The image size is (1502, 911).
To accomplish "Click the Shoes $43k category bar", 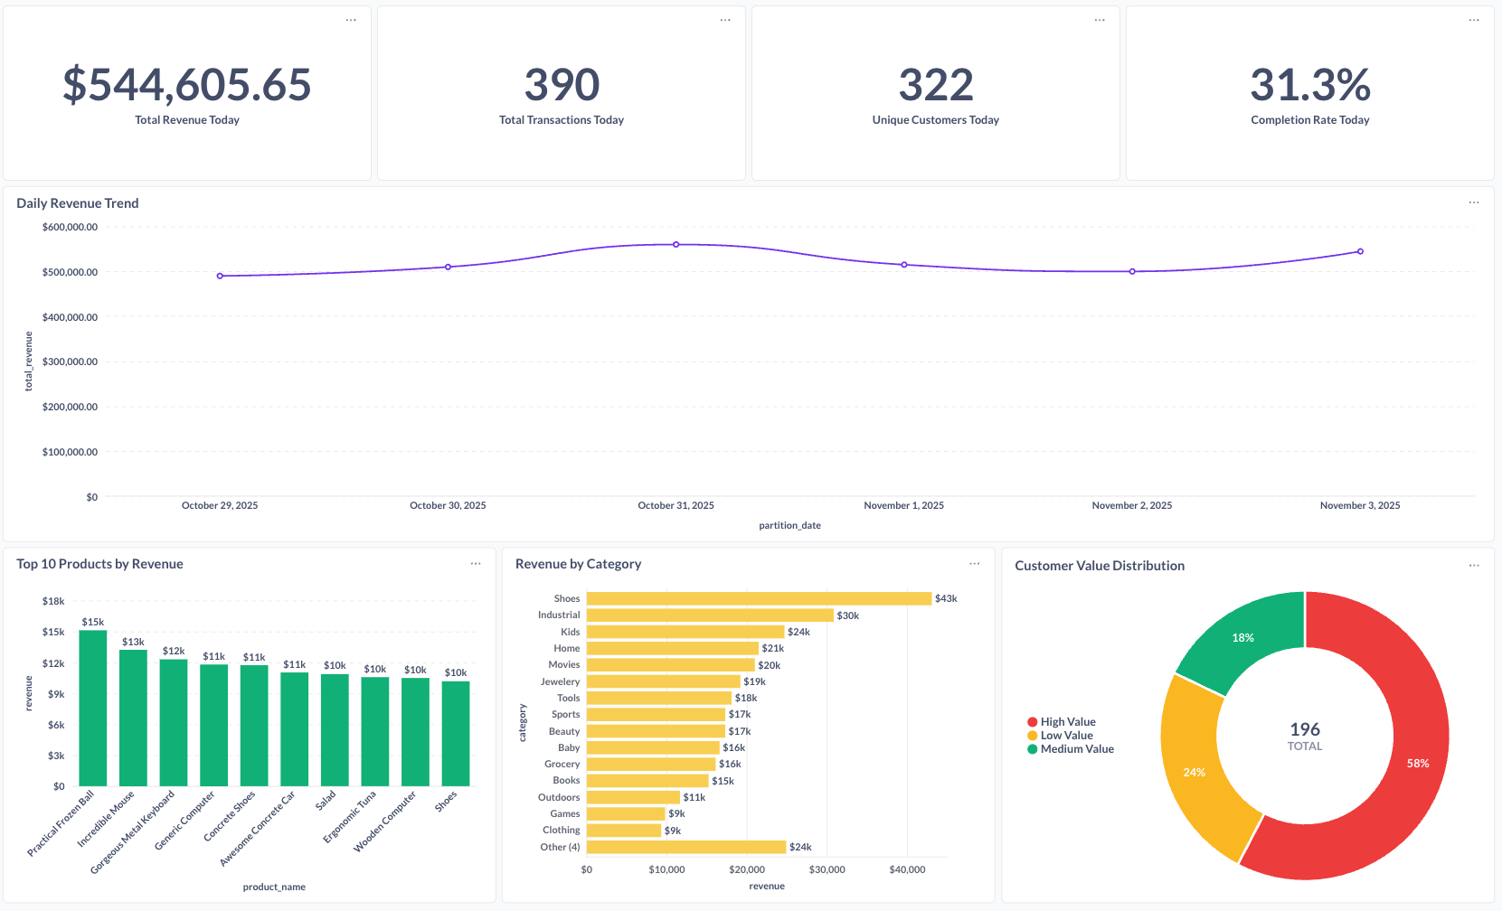I will tap(759, 598).
